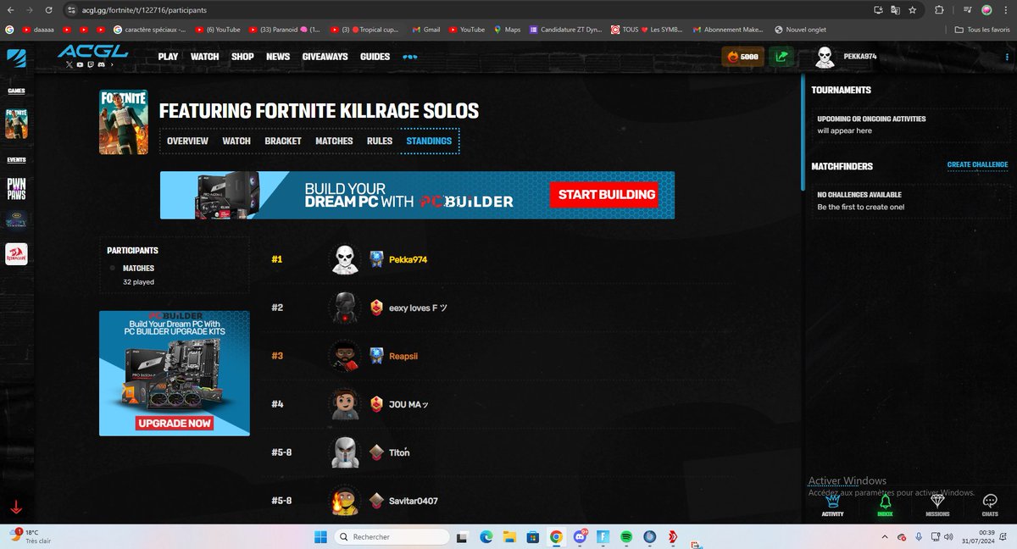Click the blue ACGL mark at sidebar top
The image size is (1017, 549).
click(x=16, y=58)
